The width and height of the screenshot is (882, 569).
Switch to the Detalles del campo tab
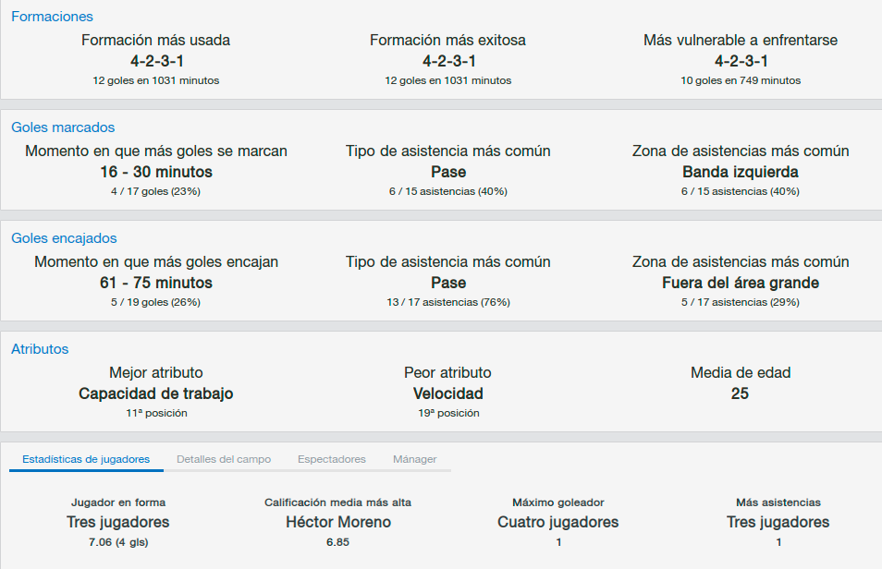(x=224, y=459)
